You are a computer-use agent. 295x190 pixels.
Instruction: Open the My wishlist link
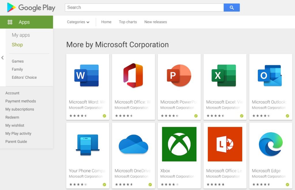[15, 125]
